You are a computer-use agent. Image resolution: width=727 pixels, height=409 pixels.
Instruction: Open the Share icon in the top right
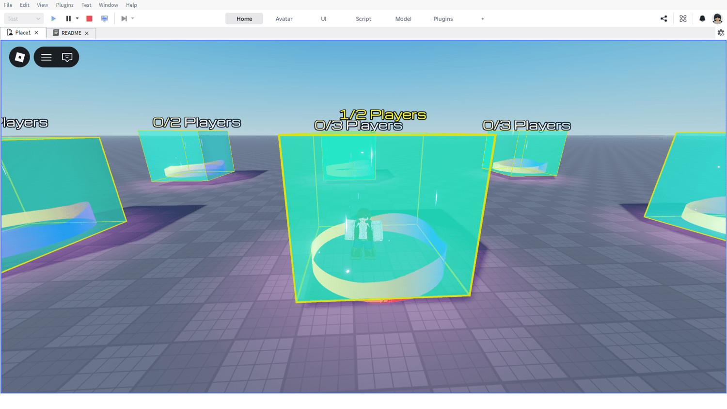coord(664,18)
